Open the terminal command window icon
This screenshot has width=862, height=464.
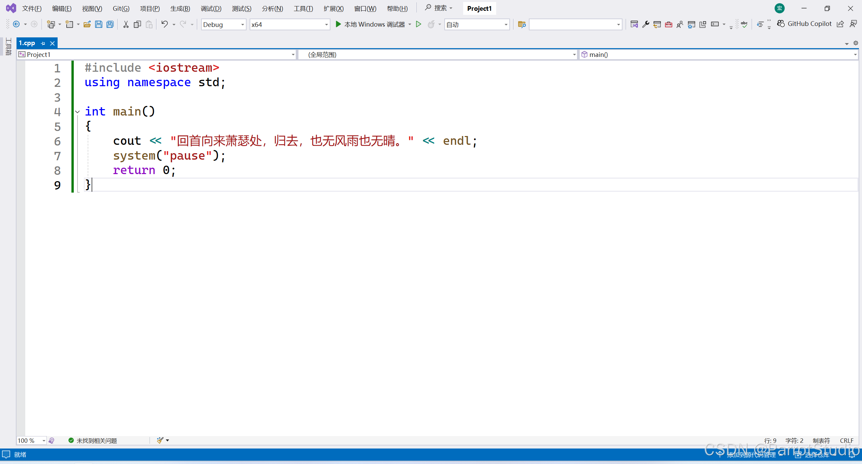714,24
